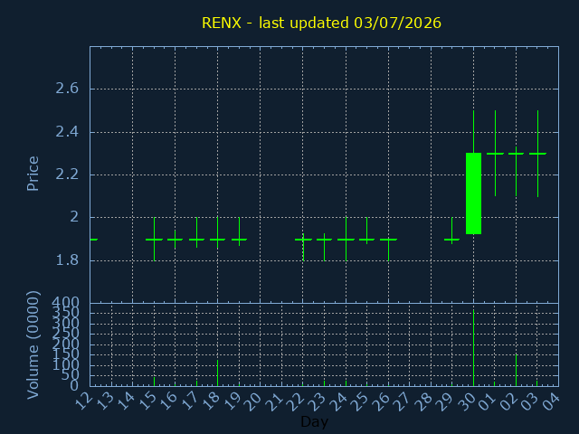The height and width of the screenshot is (434, 579).
Task: Click the day 02 volume bar
Action: [x=517, y=370]
